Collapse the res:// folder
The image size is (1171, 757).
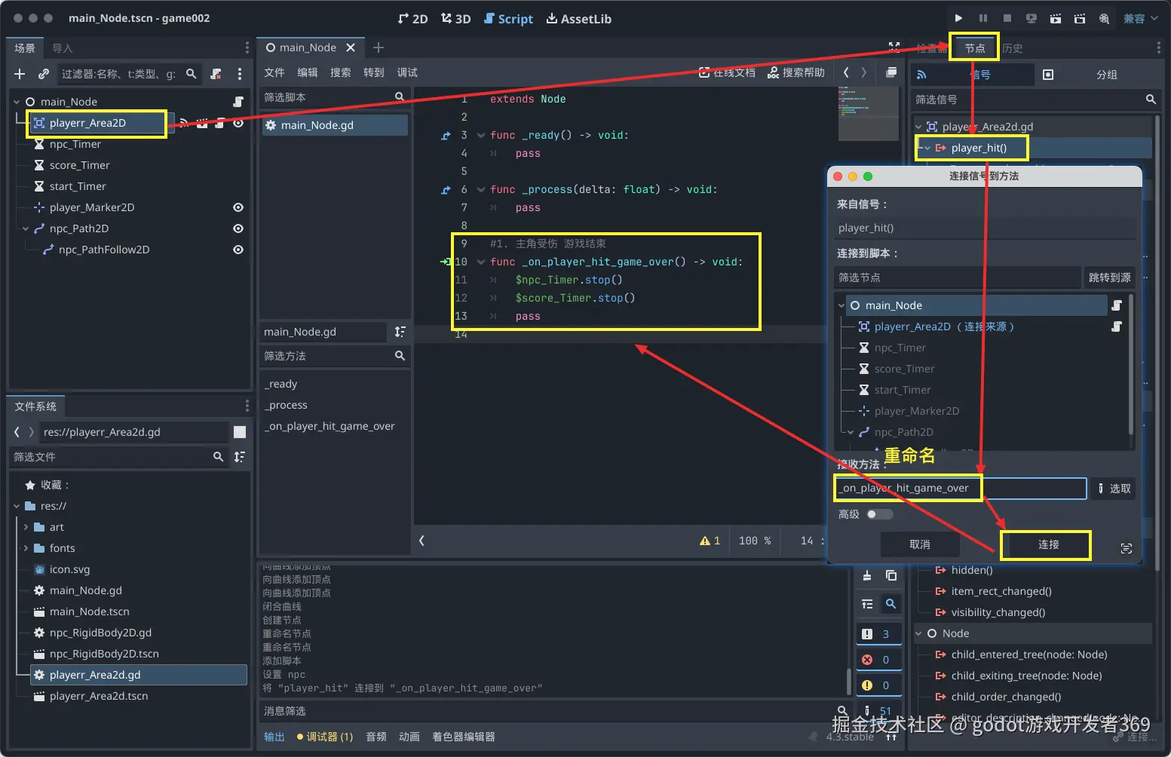click(x=17, y=506)
